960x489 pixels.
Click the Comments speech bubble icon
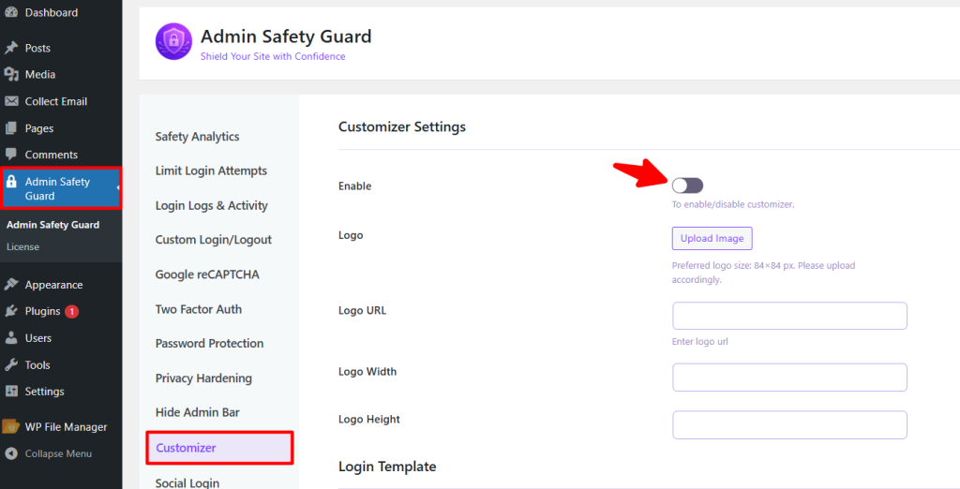[x=11, y=155]
